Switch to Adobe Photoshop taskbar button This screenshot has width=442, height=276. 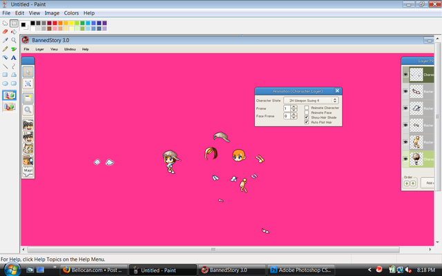[301, 270]
